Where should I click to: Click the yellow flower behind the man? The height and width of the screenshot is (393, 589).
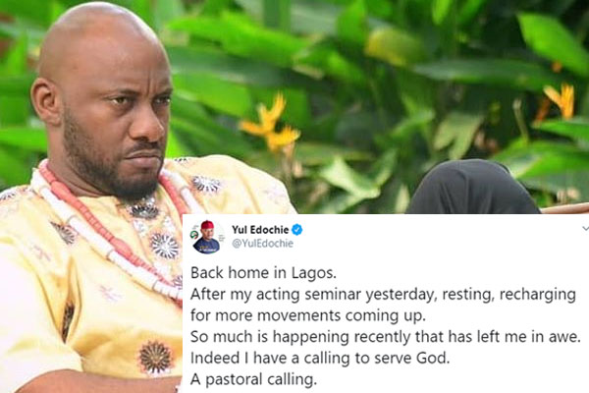tap(270, 123)
